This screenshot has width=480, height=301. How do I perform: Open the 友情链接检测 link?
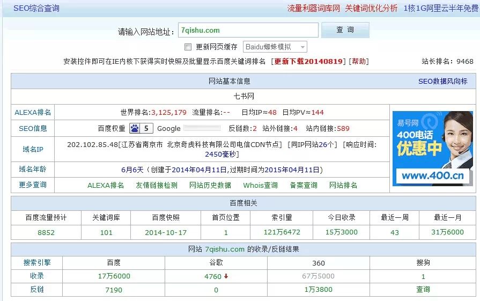click(x=157, y=185)
